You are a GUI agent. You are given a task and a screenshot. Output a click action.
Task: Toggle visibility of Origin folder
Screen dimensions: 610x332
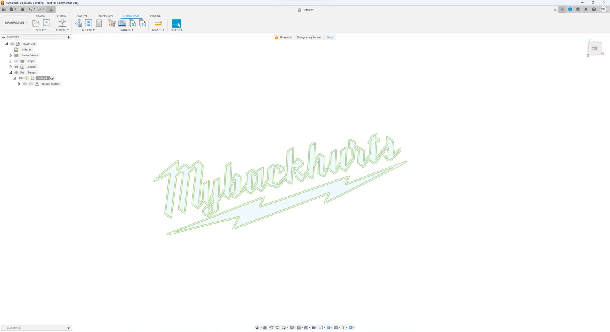16,61
